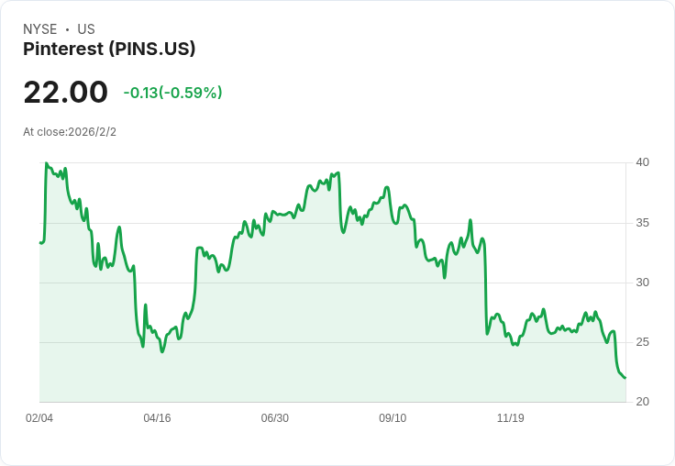
Task: Click the chart line's highest peak near 40
Action: tap(46, 164)
